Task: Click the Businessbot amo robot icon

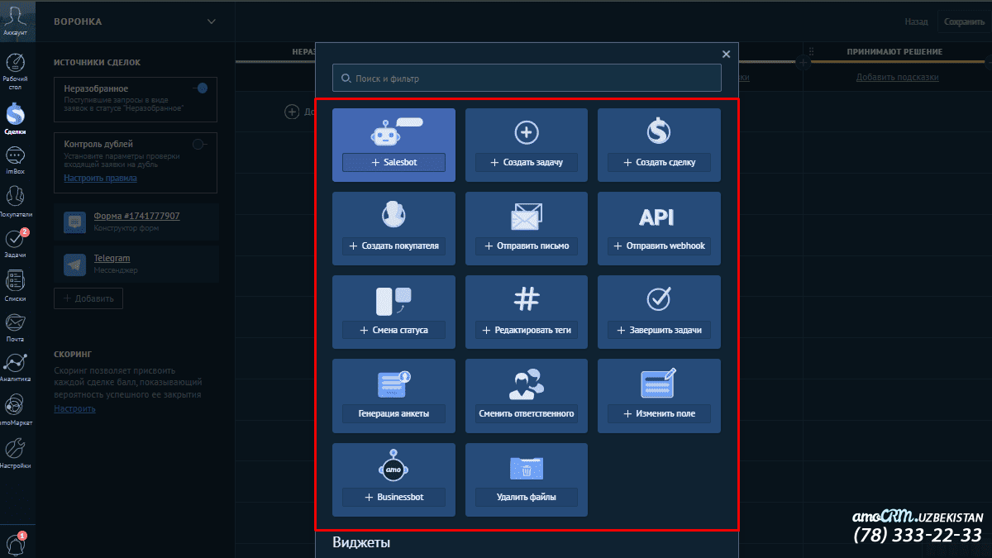Action: coord(394,467)
